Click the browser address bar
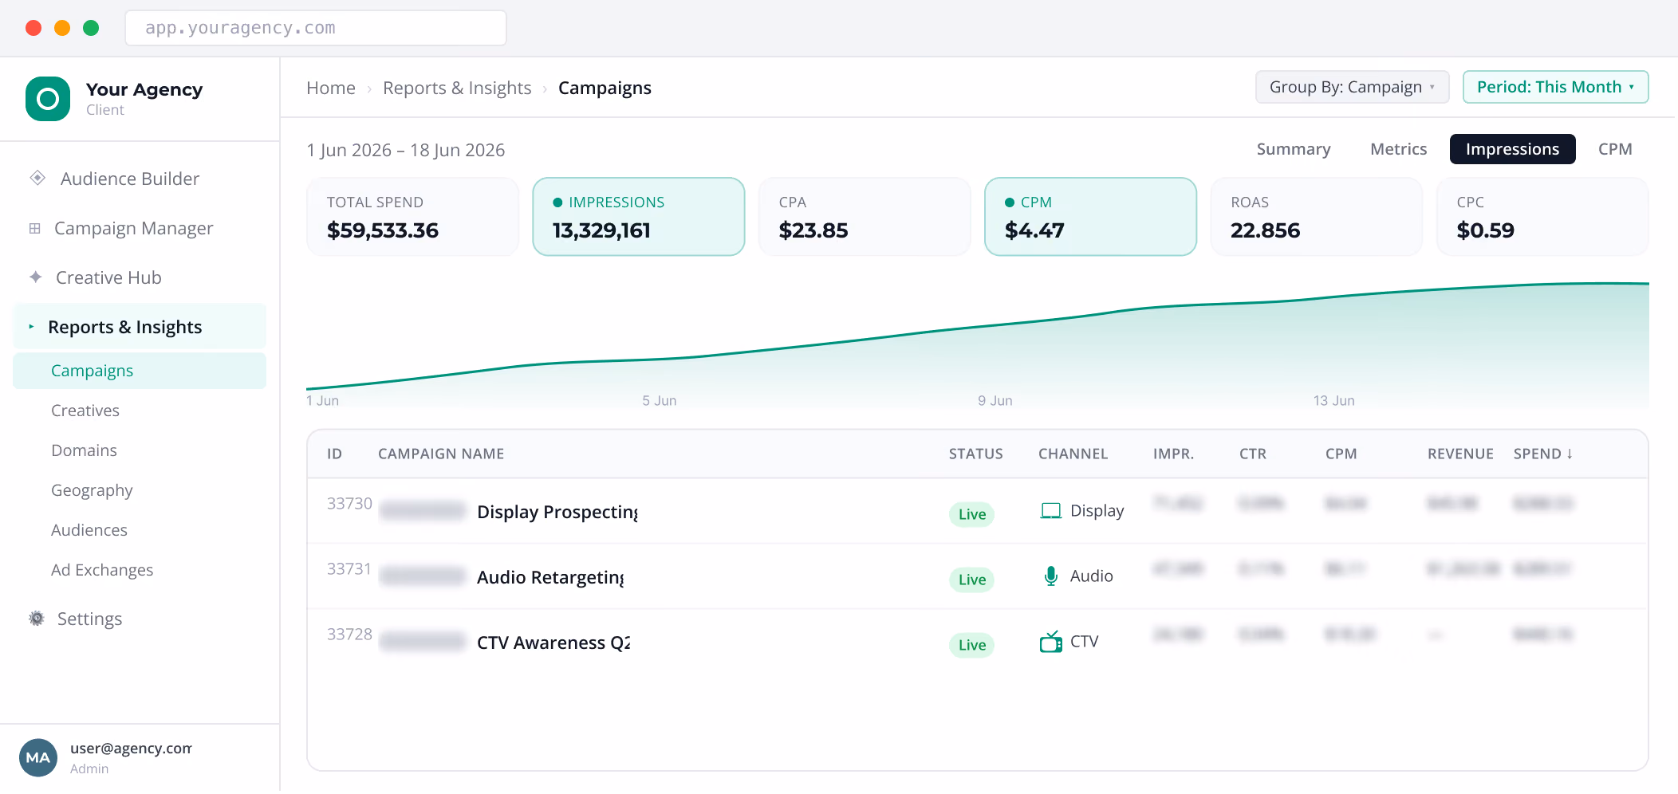 316,28
